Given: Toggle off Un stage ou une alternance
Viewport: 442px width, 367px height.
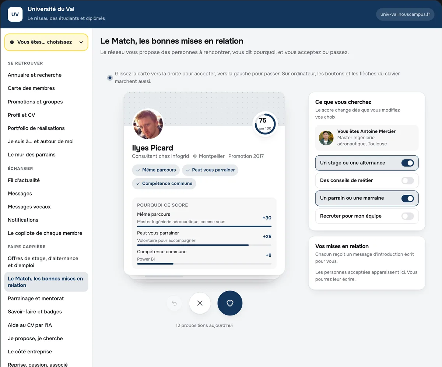Looking at the screenshot, I should click(x=407, y=163).
